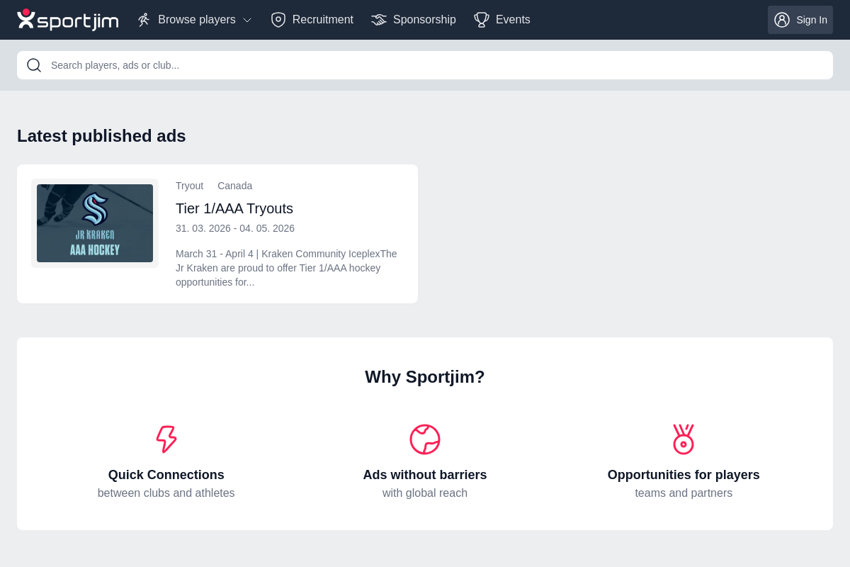
Task: Click the global reach ball icon
Action: click(x=425, y=439)
